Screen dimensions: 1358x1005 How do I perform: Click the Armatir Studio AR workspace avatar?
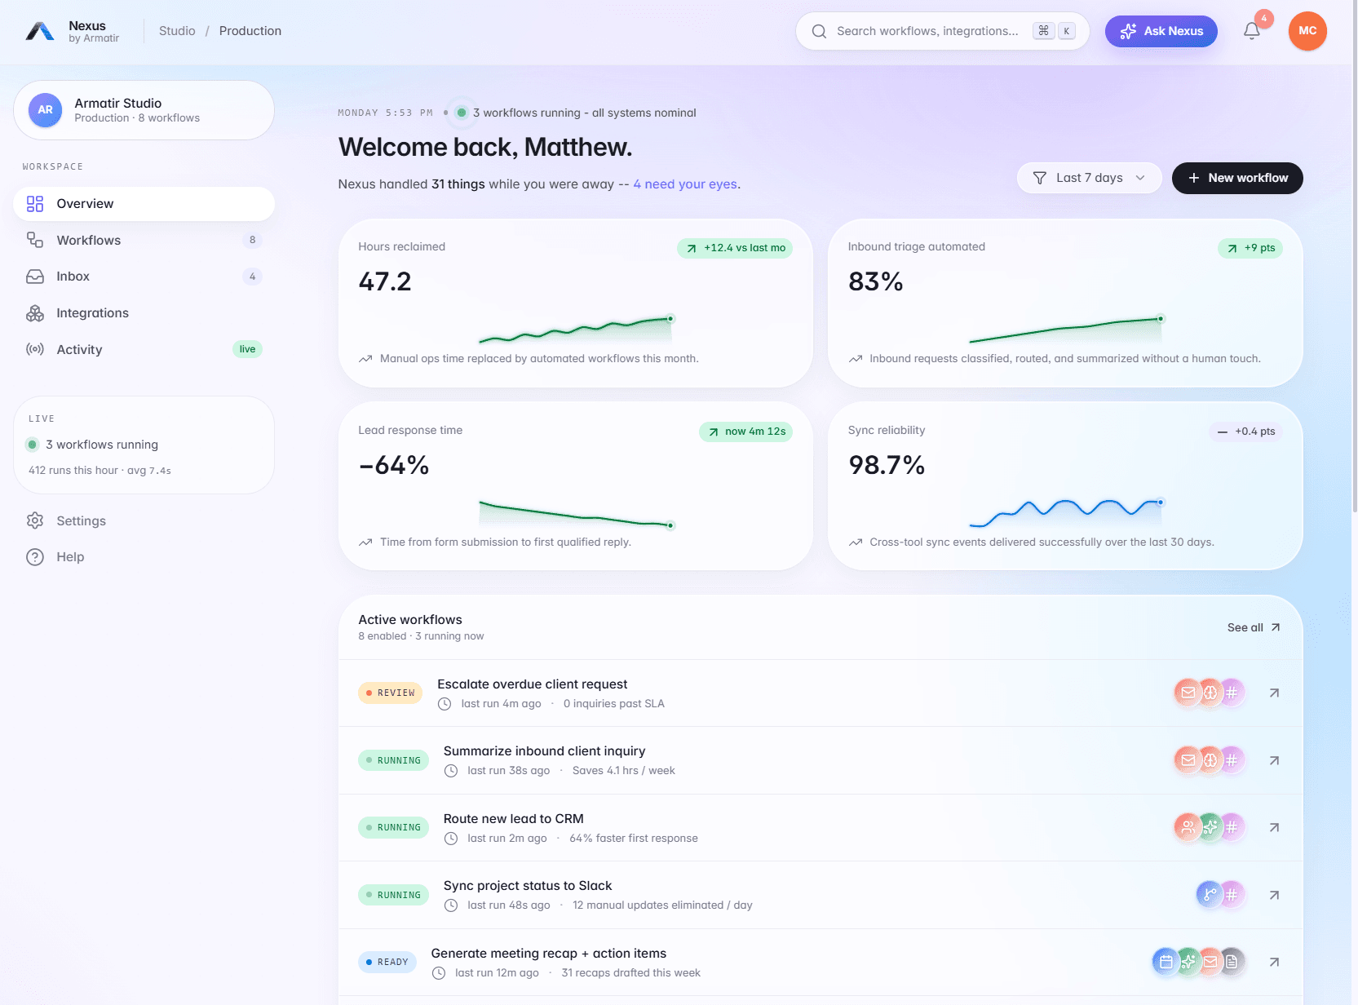coord(46,110)
